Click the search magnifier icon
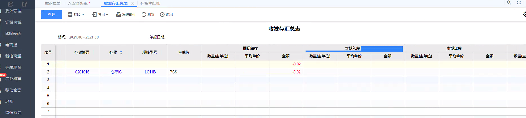The height and width of the screenshot is (118, 526). coord(509,2)
